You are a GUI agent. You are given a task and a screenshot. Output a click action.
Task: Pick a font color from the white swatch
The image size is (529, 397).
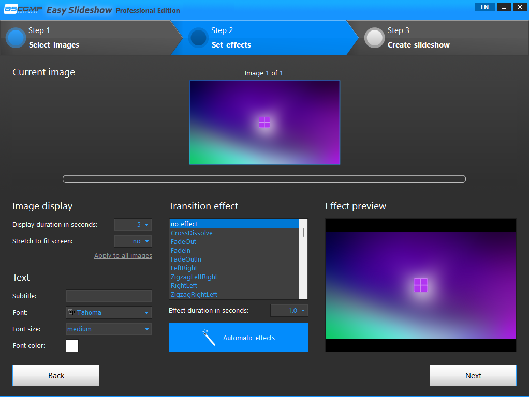(72, 345)
